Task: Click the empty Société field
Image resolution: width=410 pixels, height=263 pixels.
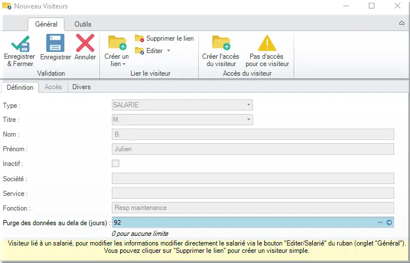Action: point(253,178)
